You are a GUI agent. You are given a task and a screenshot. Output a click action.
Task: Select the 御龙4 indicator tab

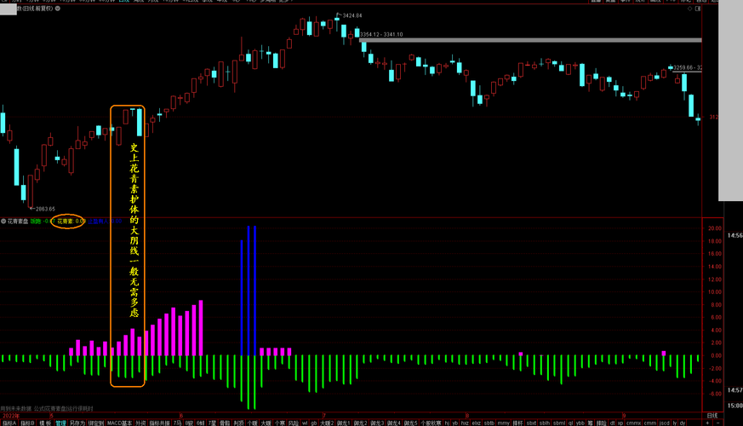point(394,423)
